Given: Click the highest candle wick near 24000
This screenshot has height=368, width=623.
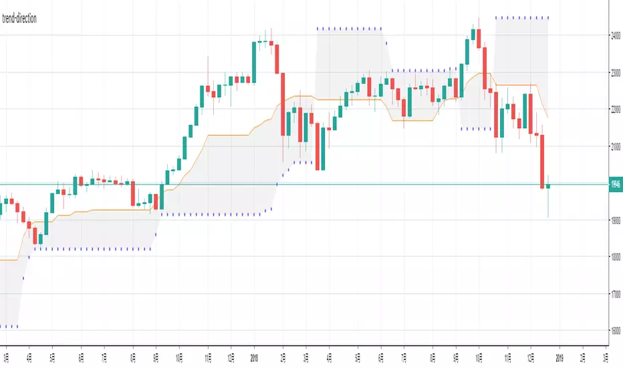Looking at the screenshot, I should coord(479,23).
